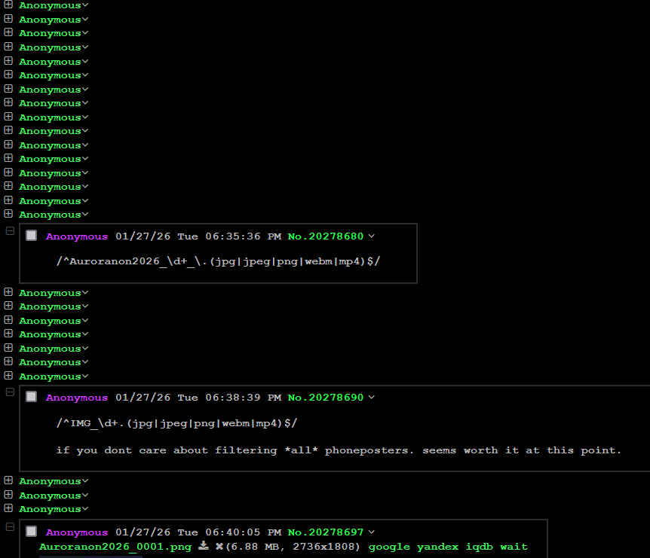Click Anonymous name of stub directly below No.20278680
This screenshot has width=650, height=558.
pyautogui.click(x=50, y=293)
